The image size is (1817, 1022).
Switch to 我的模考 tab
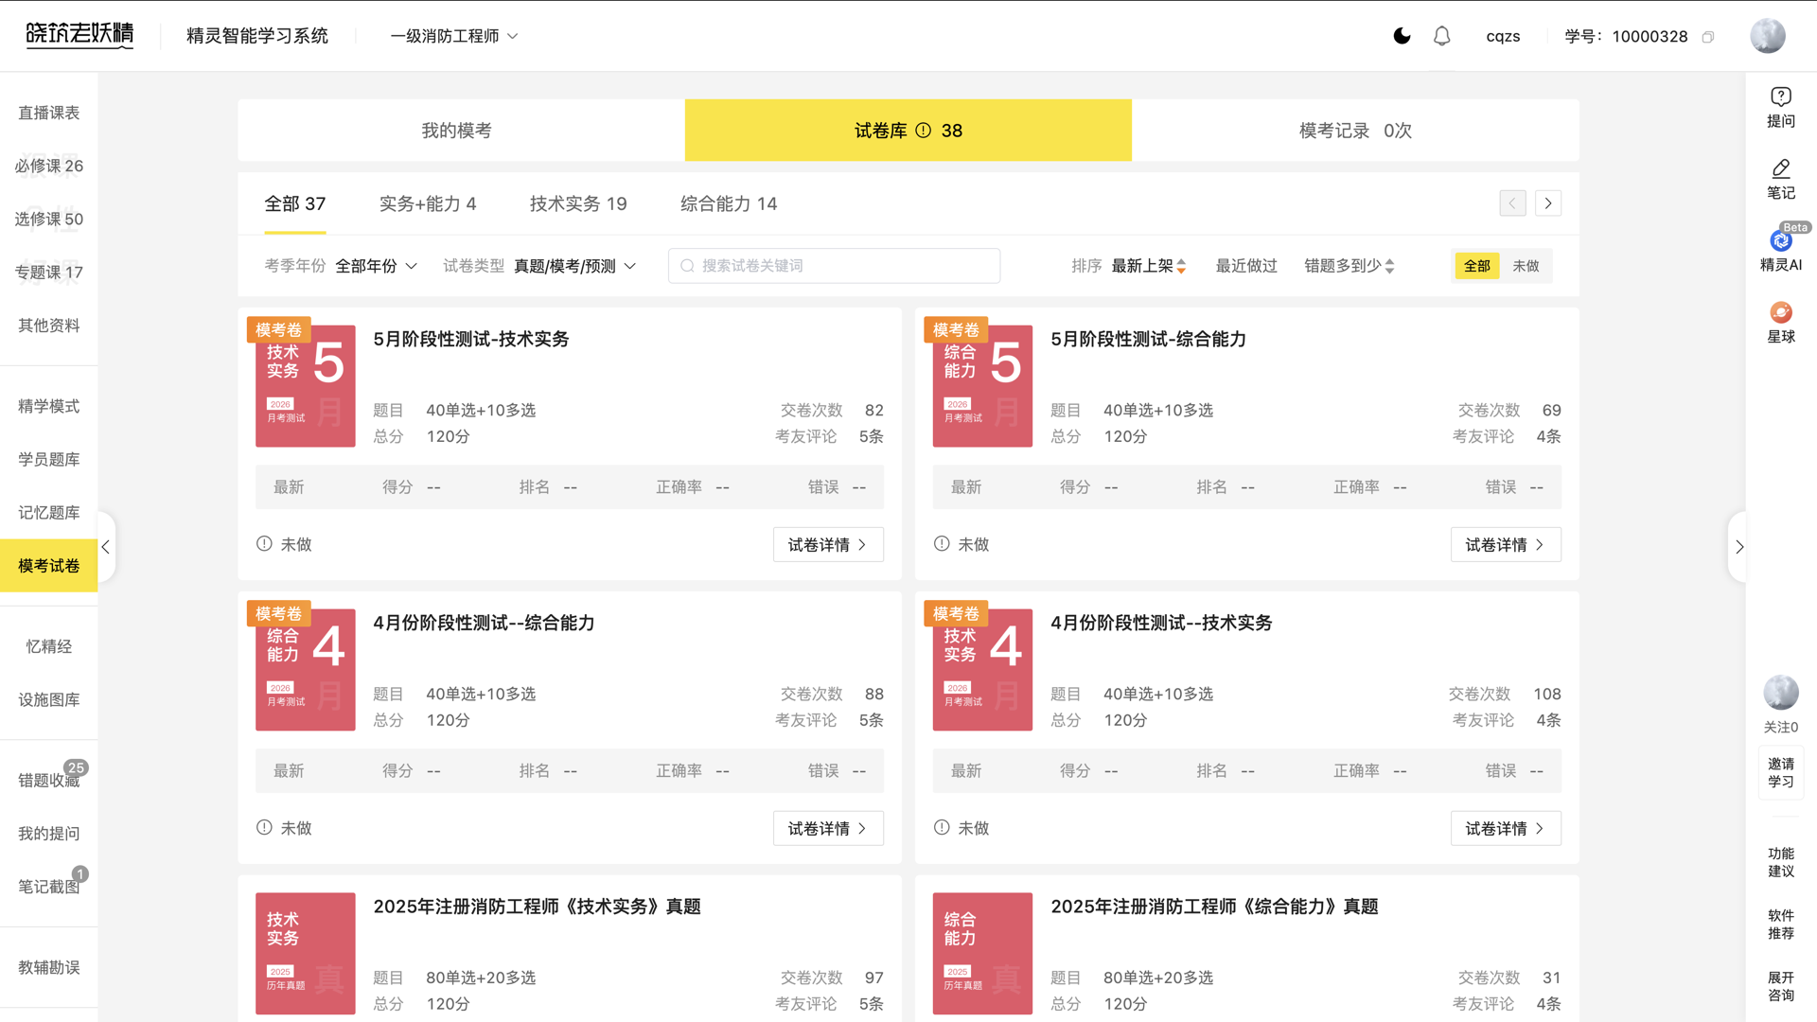click(461, 131)
